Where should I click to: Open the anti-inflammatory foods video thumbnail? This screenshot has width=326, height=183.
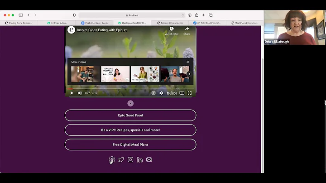coord(145,74)
